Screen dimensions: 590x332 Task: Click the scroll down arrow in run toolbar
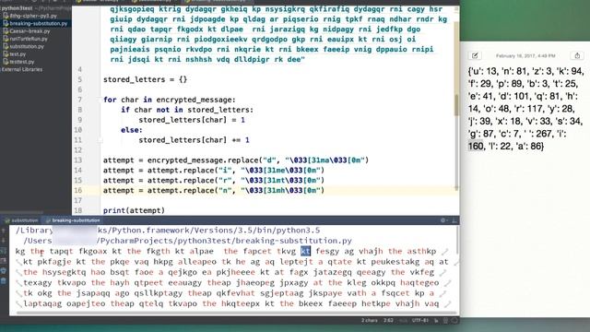pos(4,241)
